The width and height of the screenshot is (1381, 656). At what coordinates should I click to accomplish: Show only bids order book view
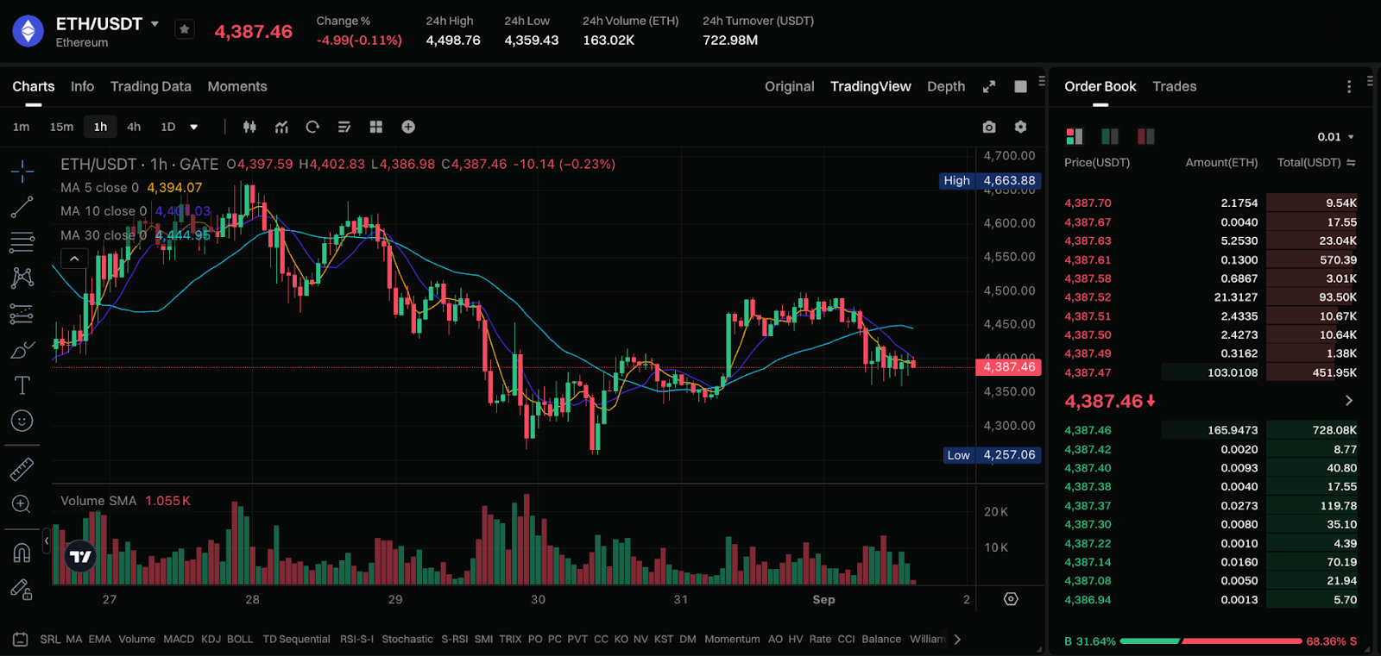tap(1110, 136)
